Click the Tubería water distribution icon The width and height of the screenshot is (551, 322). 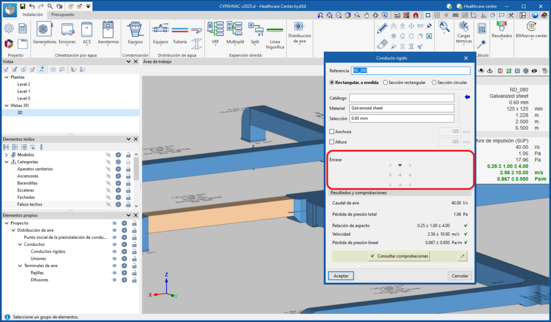[x=180, y=31]
